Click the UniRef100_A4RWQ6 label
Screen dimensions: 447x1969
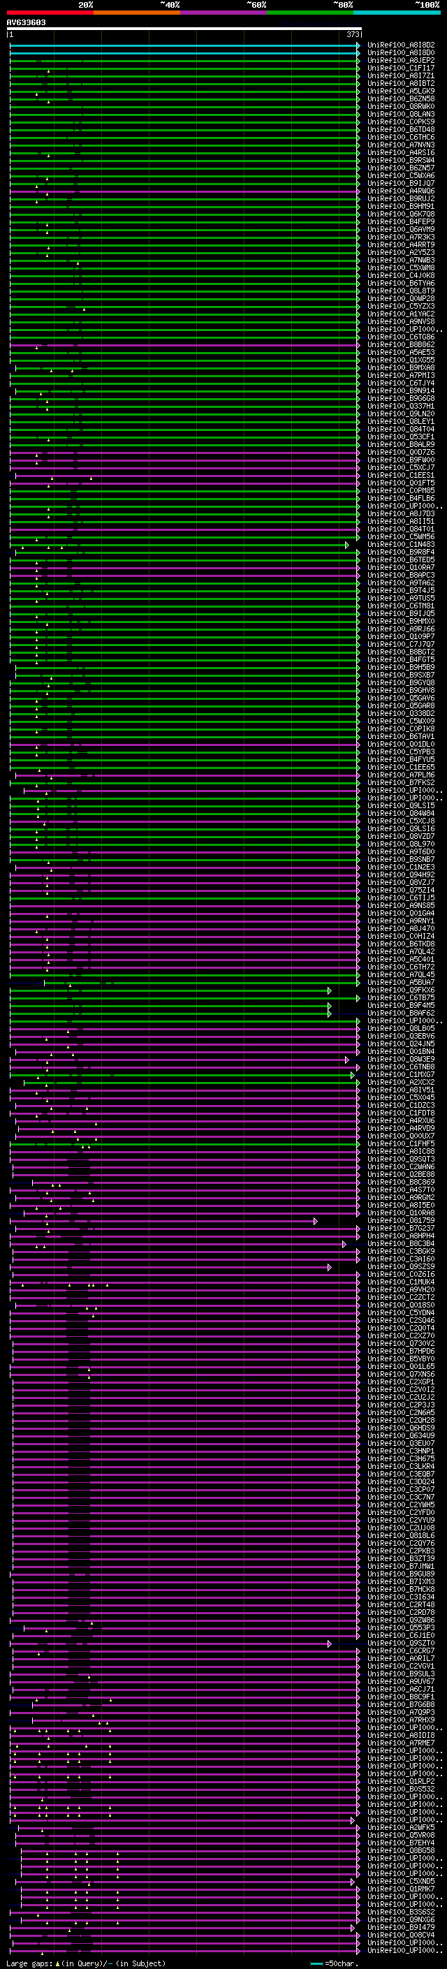(401, 191)
